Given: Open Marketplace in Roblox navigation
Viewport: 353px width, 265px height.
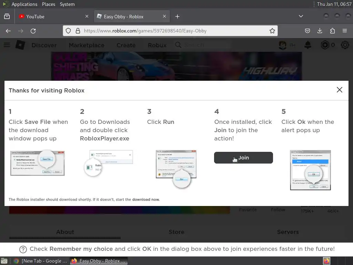Looking at the screenshot, I should (x=87, y=45).
